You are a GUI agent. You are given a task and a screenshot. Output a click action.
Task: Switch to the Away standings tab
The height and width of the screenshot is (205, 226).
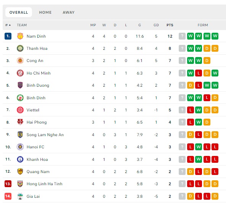[x=69, y=13]
